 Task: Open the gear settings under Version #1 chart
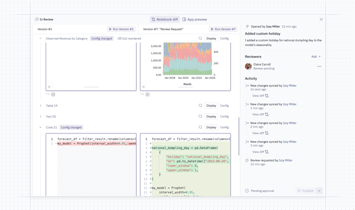pyautogui.click(x=53, y=95)
